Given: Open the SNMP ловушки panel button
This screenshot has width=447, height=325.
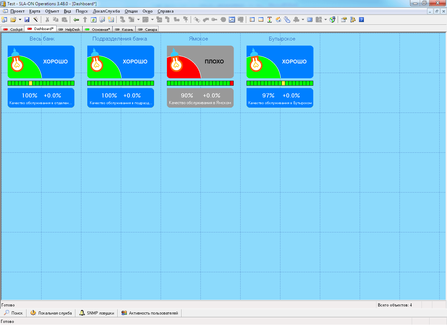Looking at the screenshot, I should tap(97, 313).
